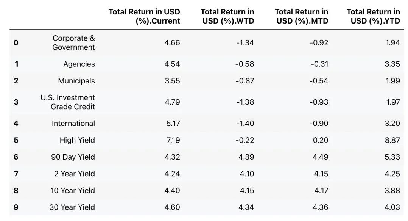408x221 pixels.
Task: Click the Municipals row label
Action: coord(76,81)
